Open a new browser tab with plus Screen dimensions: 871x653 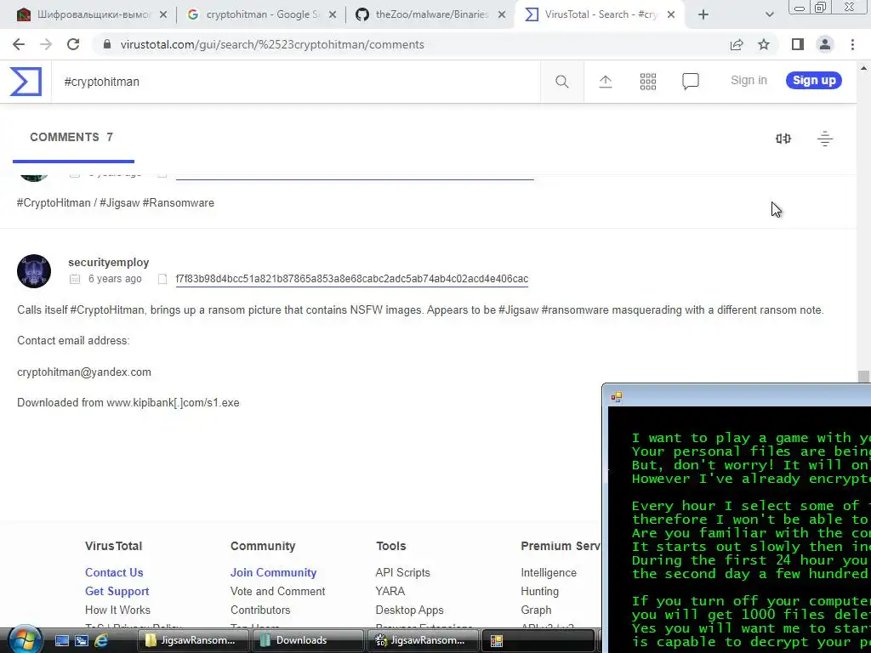click(703, 15)
